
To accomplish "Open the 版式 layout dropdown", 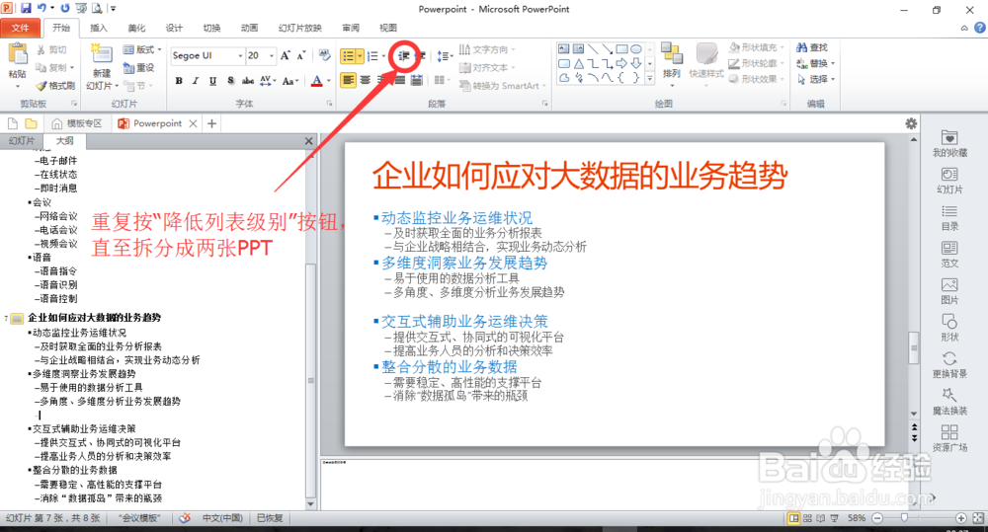I will click(142, 49).
